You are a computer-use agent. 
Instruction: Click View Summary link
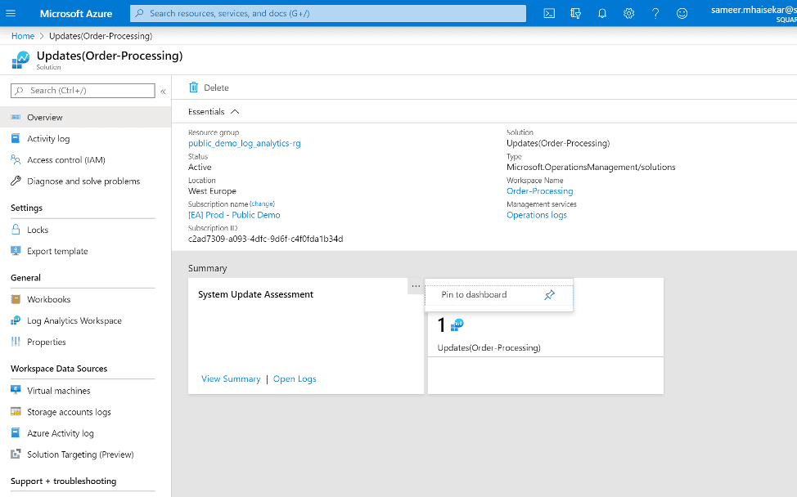click(231, 378)
